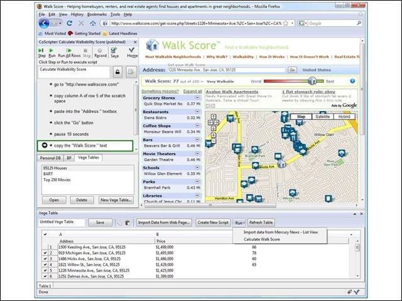Screen dimensions: 402x301
Task: Click the paste clipboard icon in Vege Table toolbar
Action: click(x=128, y=223)
